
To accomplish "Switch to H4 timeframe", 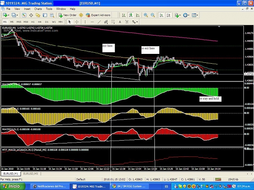I will (x=40, y=22).
